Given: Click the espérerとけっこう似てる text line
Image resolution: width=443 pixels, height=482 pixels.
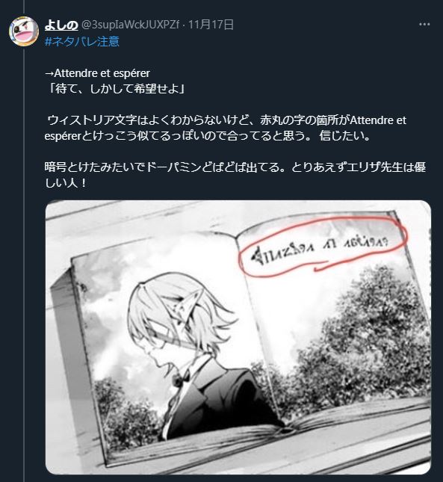Looking at the screenshot, I should coord(208,136).
